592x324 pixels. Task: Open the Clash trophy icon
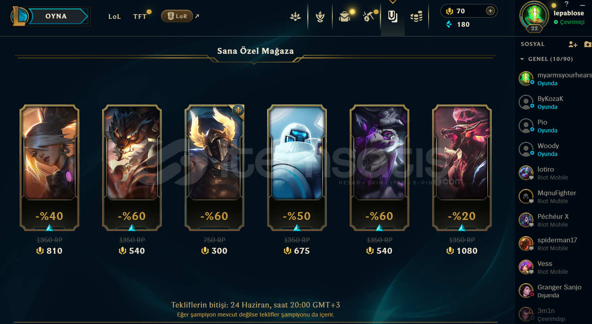pyautogui.click(x=320, y=16)
